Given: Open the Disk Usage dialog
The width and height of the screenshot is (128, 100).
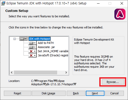Looking at the screenshot, I should click(49, 93).
